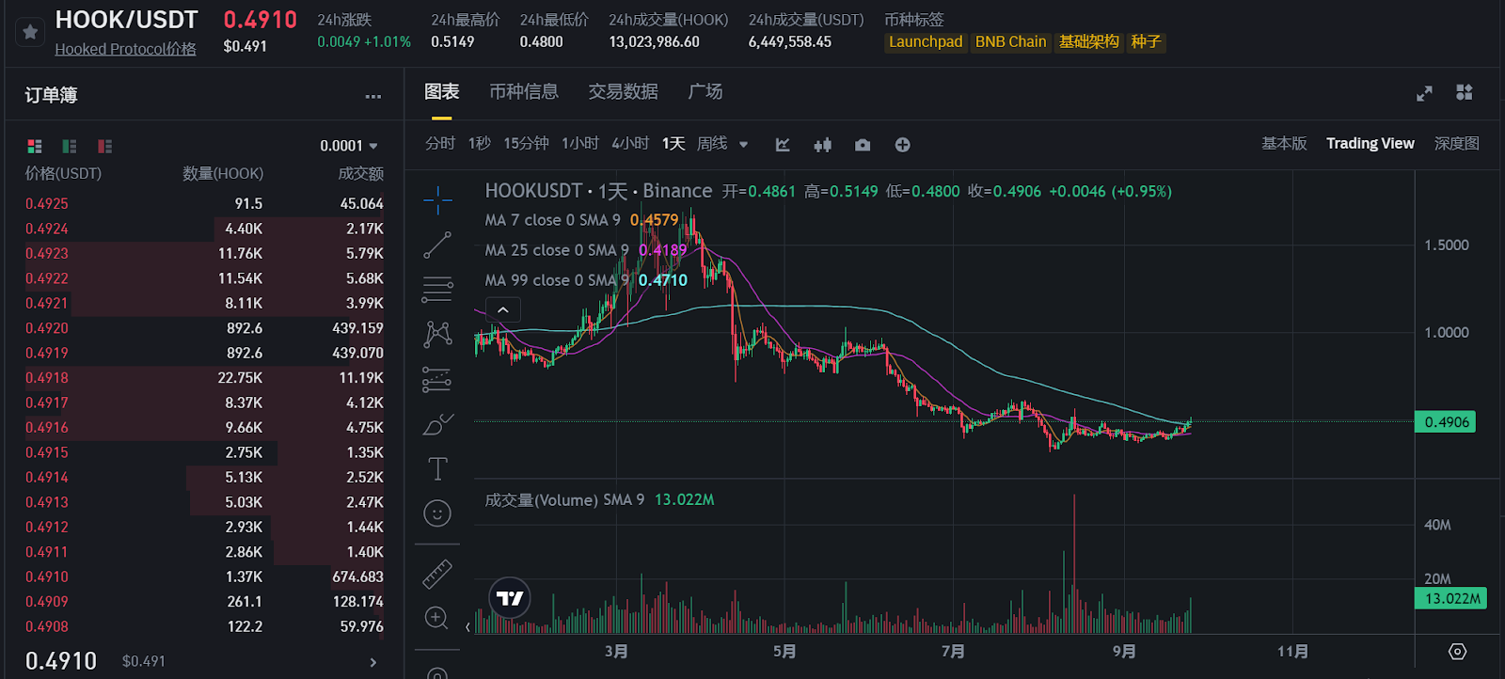Click the 0.4906 current price axis label
This screenshot has height=679, width=1505.
tap(1446, 422)
